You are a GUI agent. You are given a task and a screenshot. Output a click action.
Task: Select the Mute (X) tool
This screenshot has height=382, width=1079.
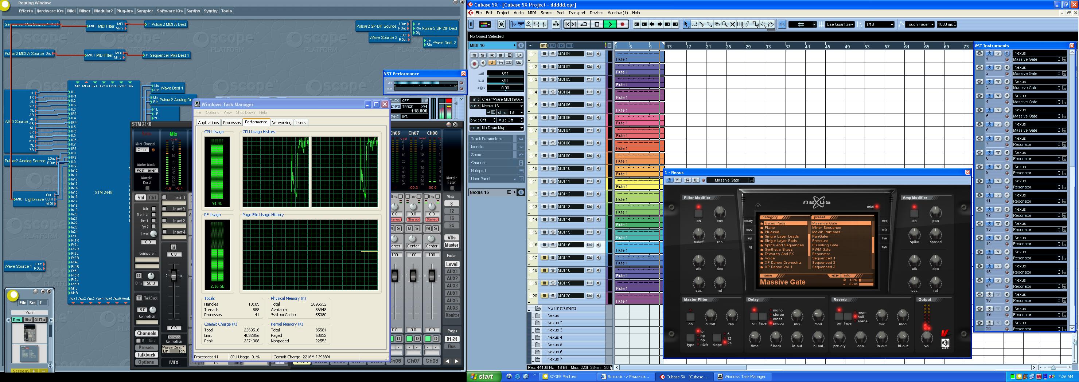click(x=732, y=24)
